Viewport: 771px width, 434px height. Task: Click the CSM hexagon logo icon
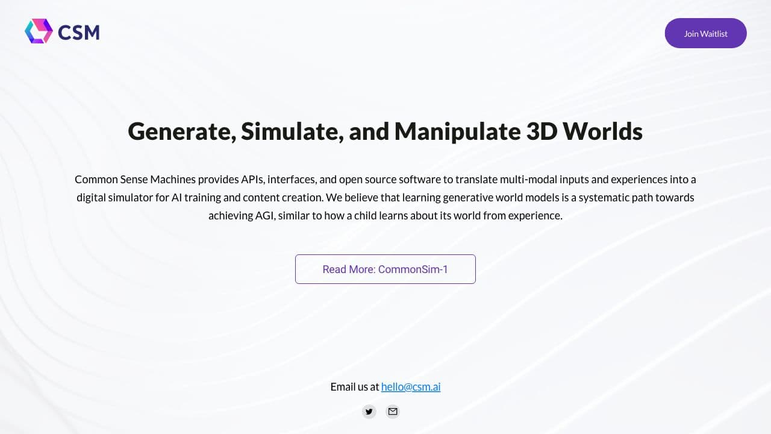pyautogui.click(x=39, y=31)
